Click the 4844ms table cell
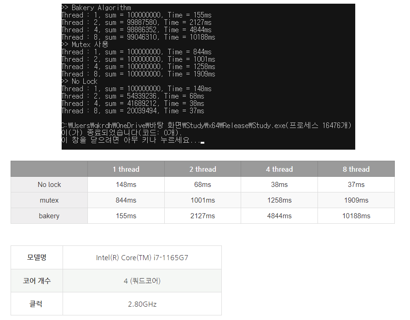Viewport: 410px width, 320px height. 279,216
